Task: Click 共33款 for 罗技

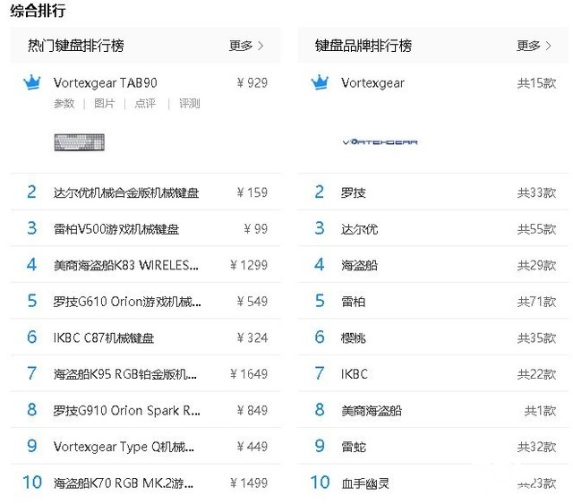Action: point(537,192)
